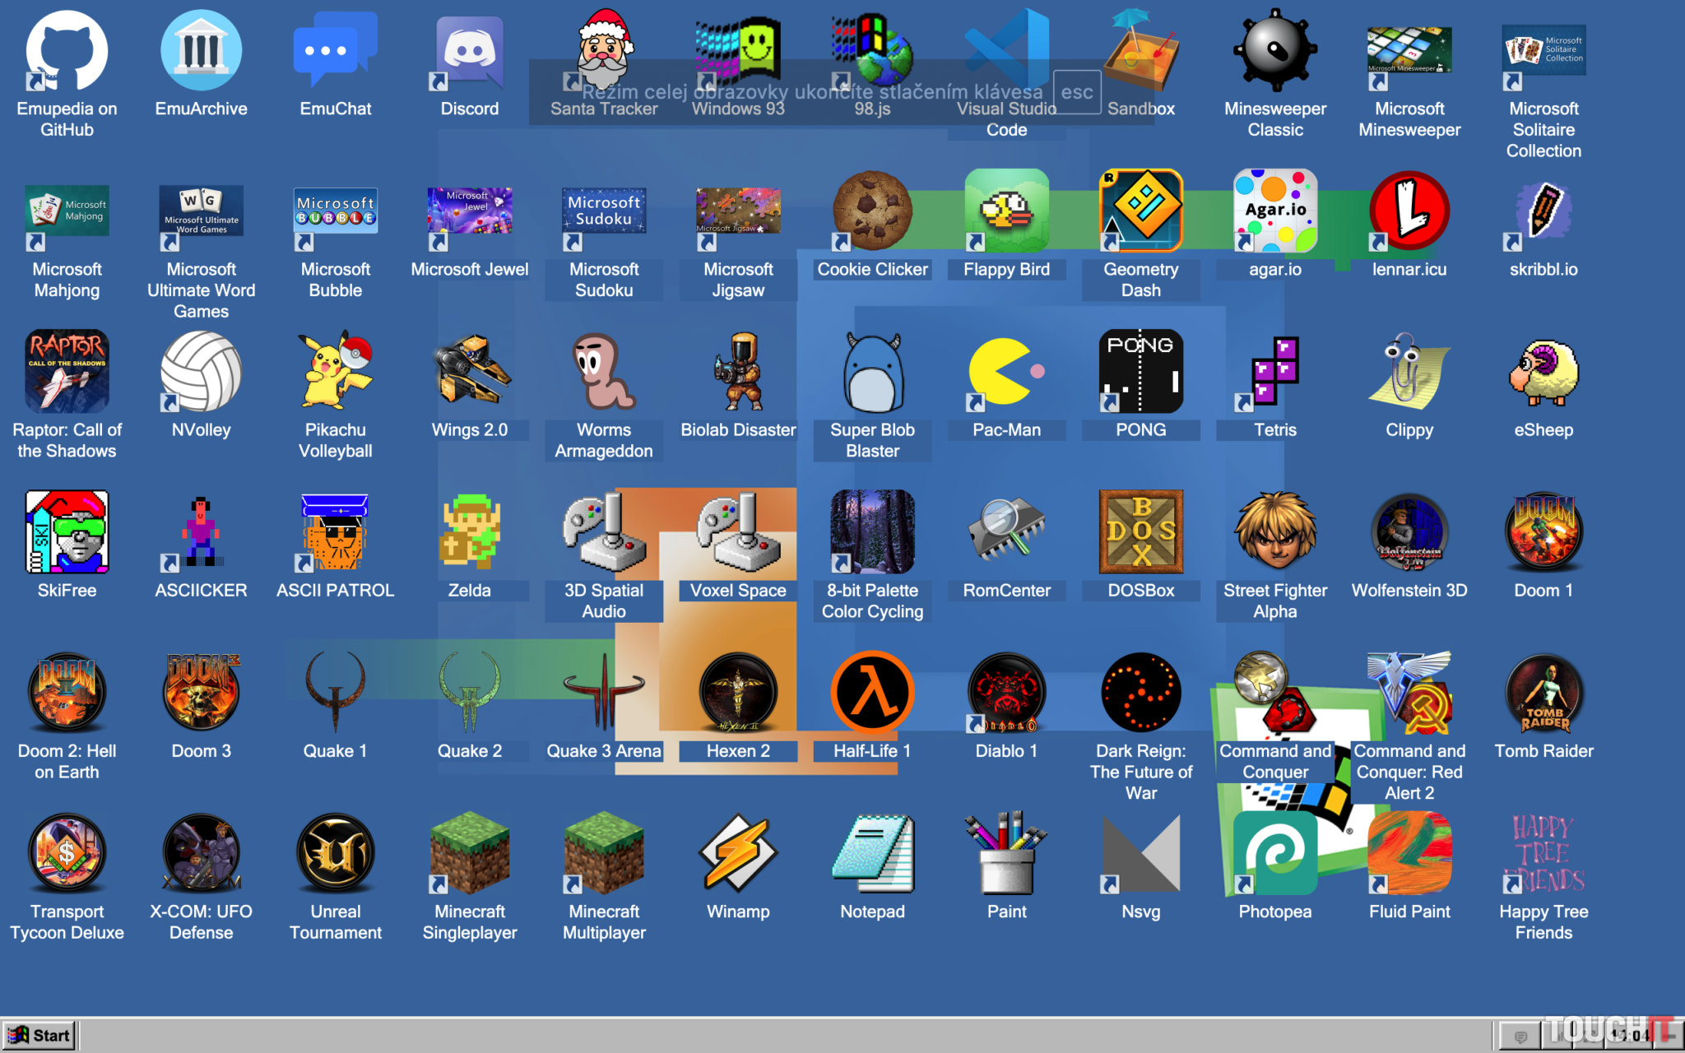
Task: Open Photopea editor shortcut
Action: pos(1274,854)
